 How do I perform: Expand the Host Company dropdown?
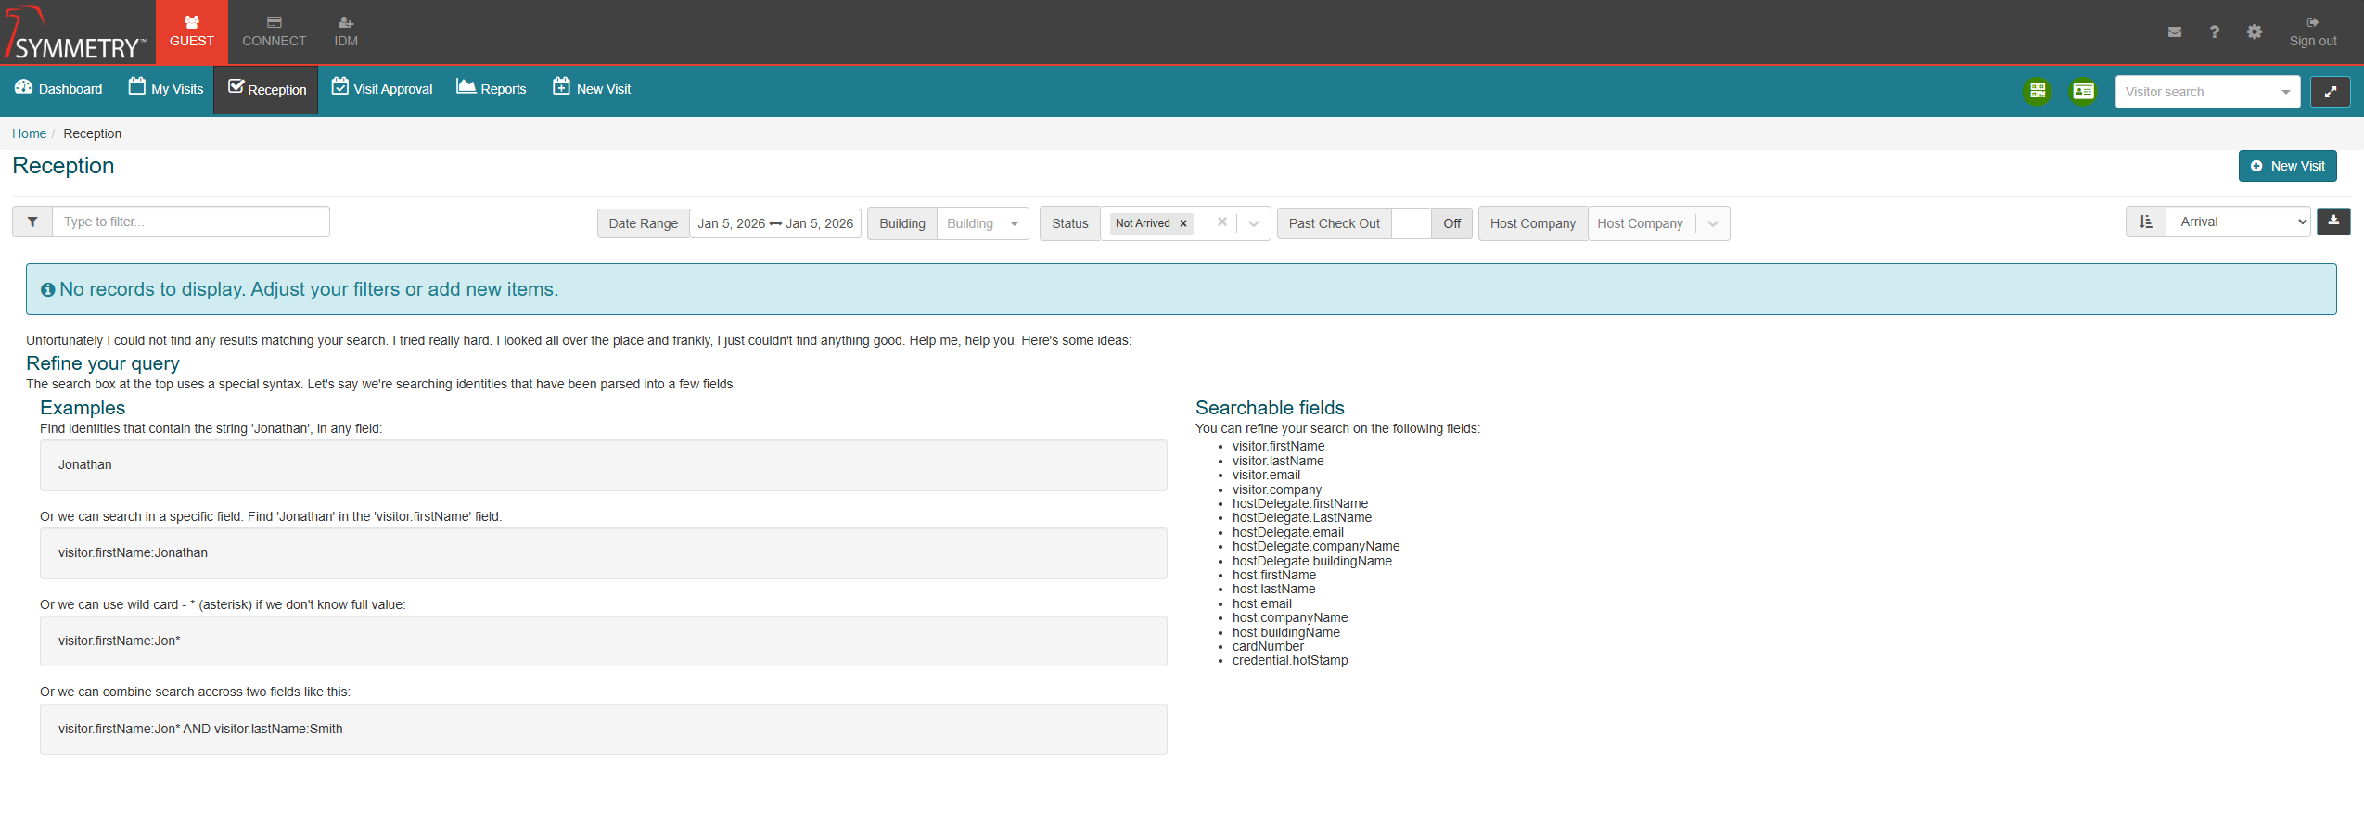(x=1712, y=223)
